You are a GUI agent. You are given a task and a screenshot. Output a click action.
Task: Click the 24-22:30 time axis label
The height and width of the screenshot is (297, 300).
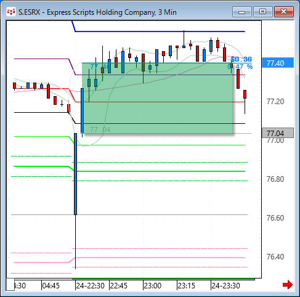coord(90,286)
